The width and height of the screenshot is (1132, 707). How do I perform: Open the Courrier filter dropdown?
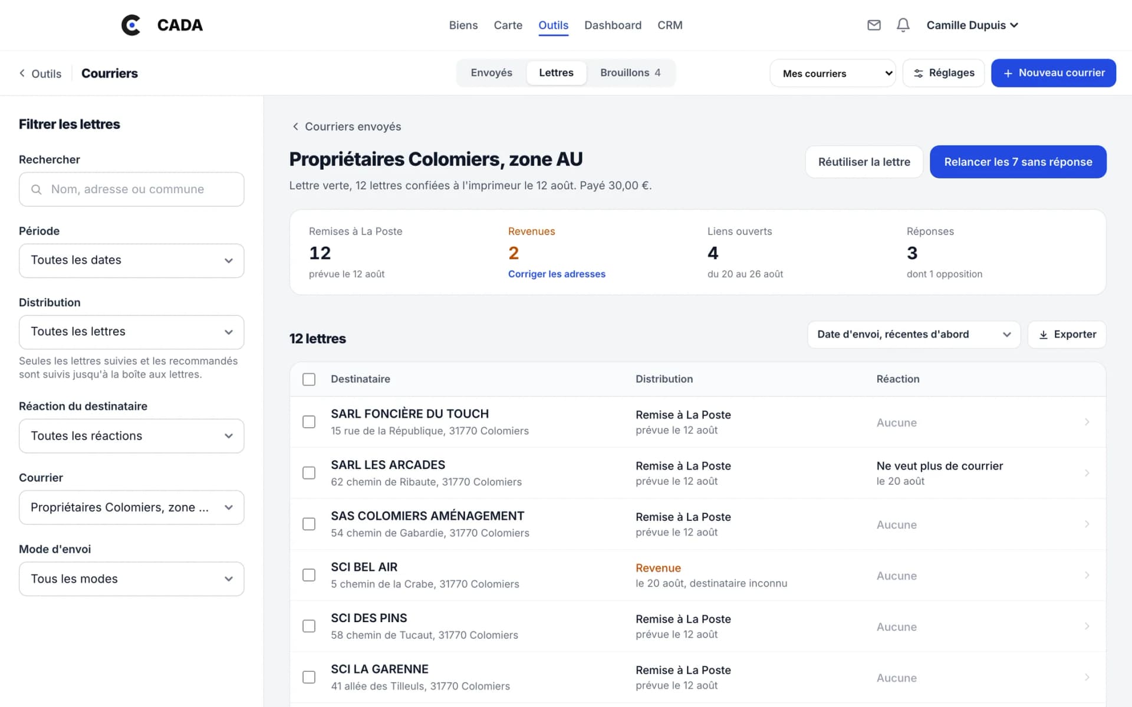(131, 507)
